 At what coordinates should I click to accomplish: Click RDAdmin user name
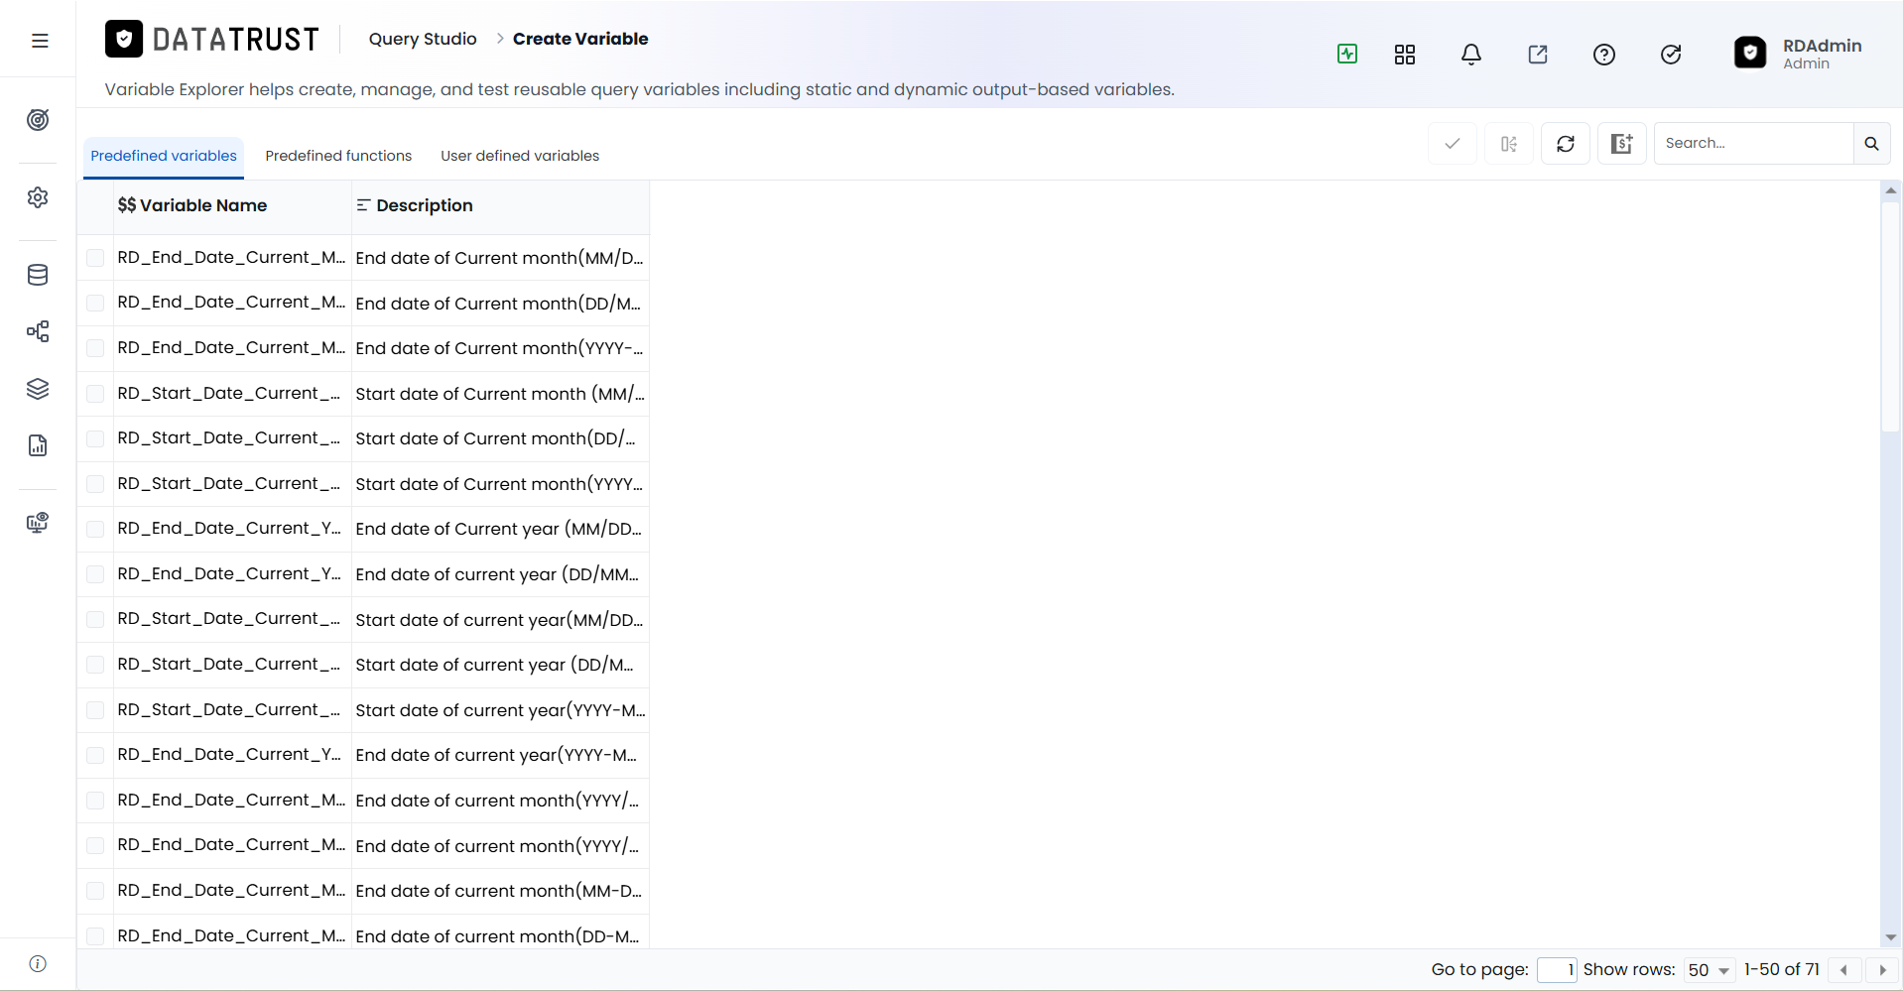coord(1822,46)
